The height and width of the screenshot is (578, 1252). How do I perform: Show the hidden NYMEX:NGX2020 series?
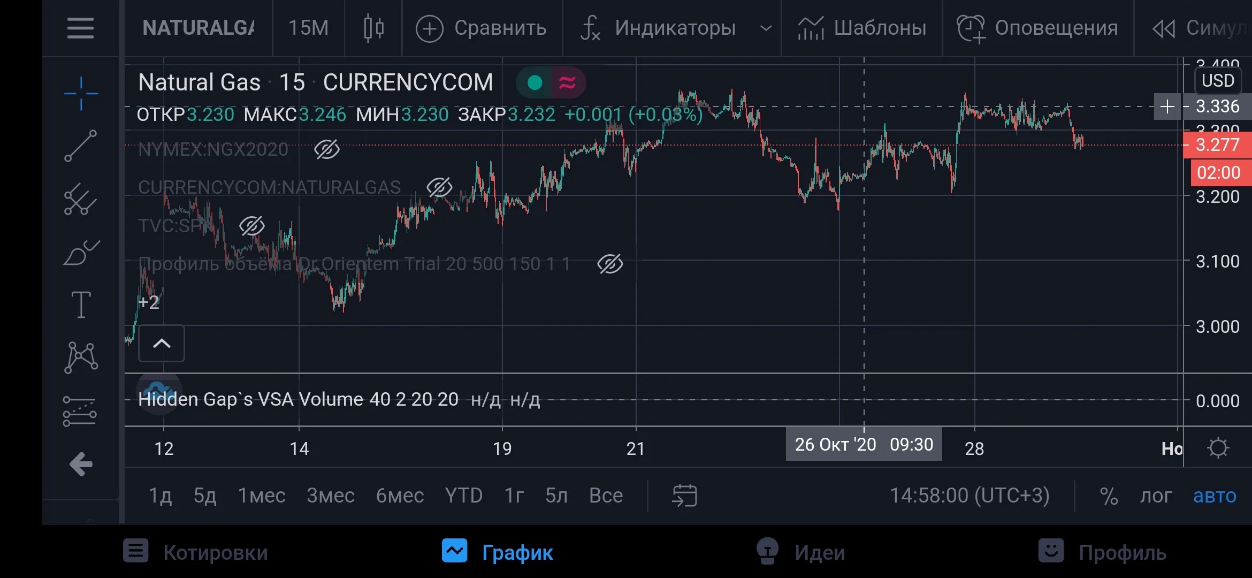[x=327, y=149]
